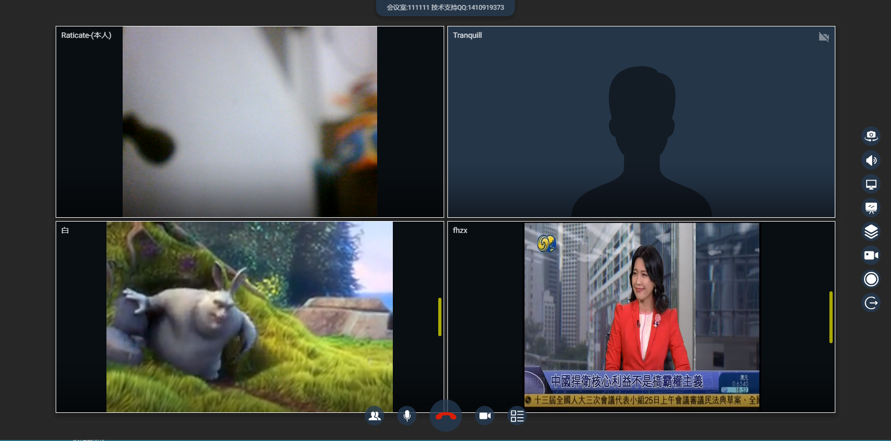891x441 pixels.
Task: Start screen sharing with the monitor icon
Action: pyautogui.click(x=870, y=184)
